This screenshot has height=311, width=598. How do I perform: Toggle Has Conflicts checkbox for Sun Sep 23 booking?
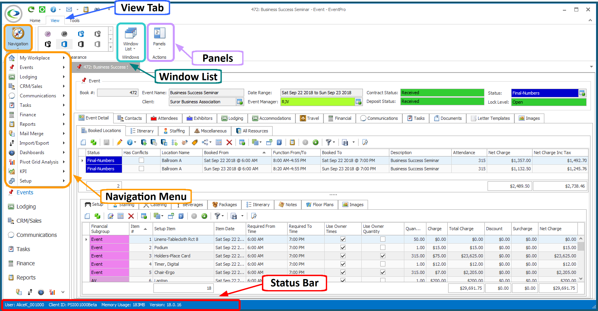coord(141,169)
